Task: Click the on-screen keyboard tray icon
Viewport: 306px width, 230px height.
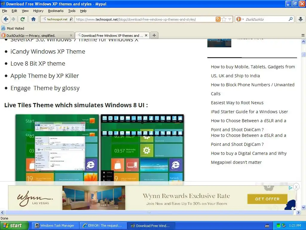Action: (267, 226)
